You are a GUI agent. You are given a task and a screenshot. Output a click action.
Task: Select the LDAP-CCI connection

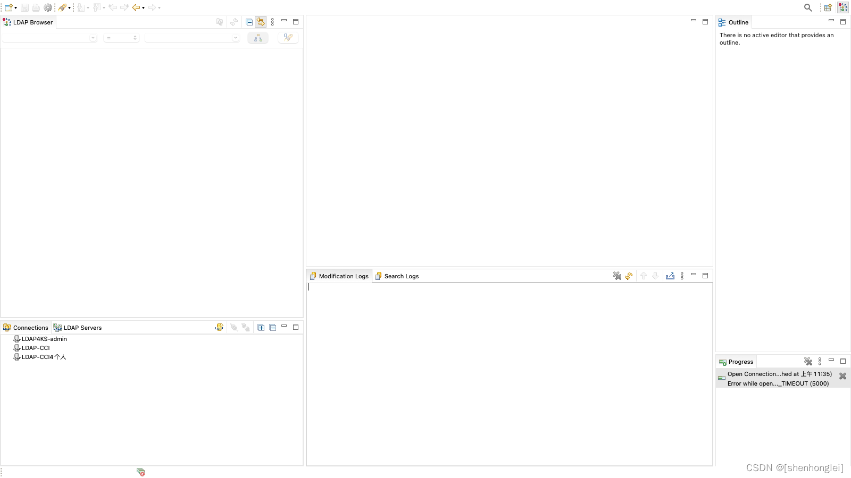(x=31, y=348)
